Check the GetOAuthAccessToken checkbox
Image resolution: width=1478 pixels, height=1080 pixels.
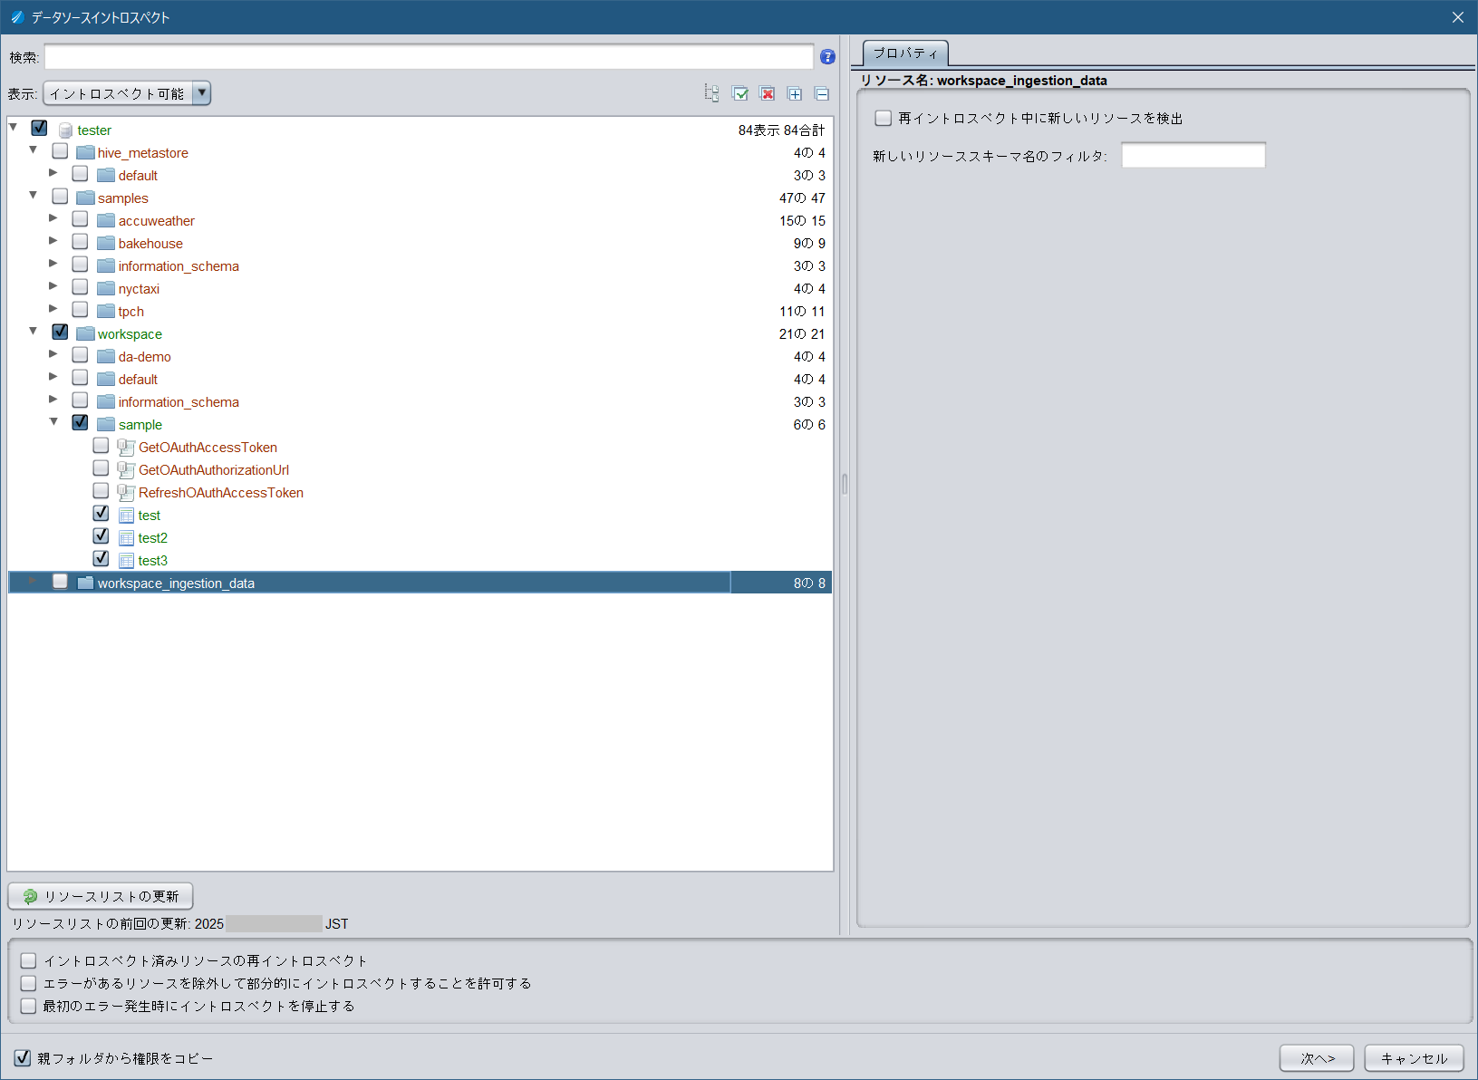coord(101,446)
